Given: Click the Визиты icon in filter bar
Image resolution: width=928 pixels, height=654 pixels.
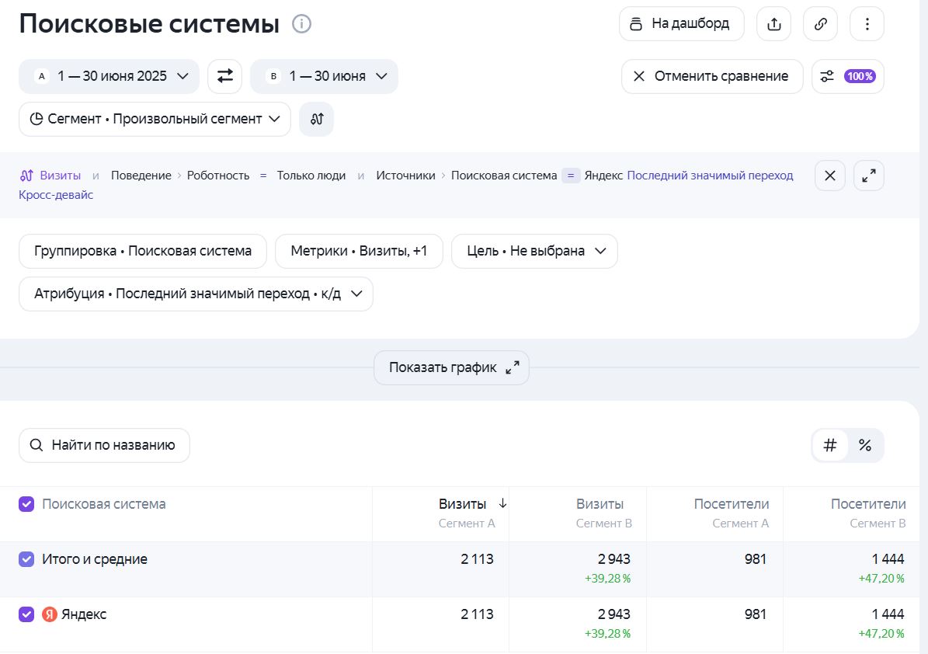Looking at the screenshot, I should click(26, 176).
